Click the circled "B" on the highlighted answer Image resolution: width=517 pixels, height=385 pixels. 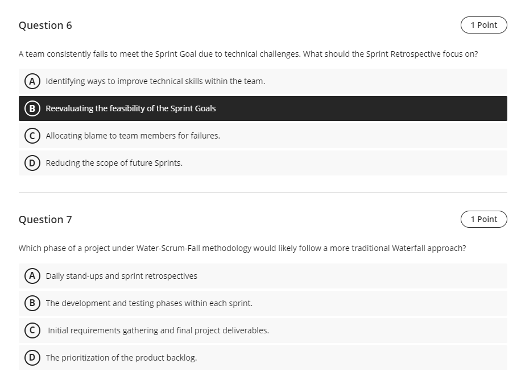point(32,108)
